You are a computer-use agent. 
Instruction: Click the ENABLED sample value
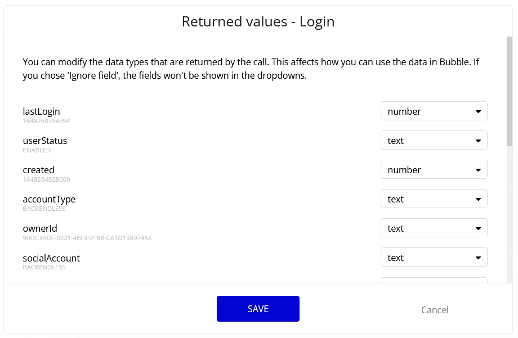click(37, 150)
